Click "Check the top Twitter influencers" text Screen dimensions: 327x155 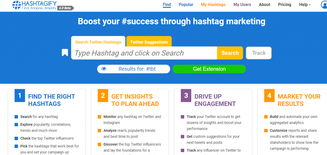tap(47, 138)
